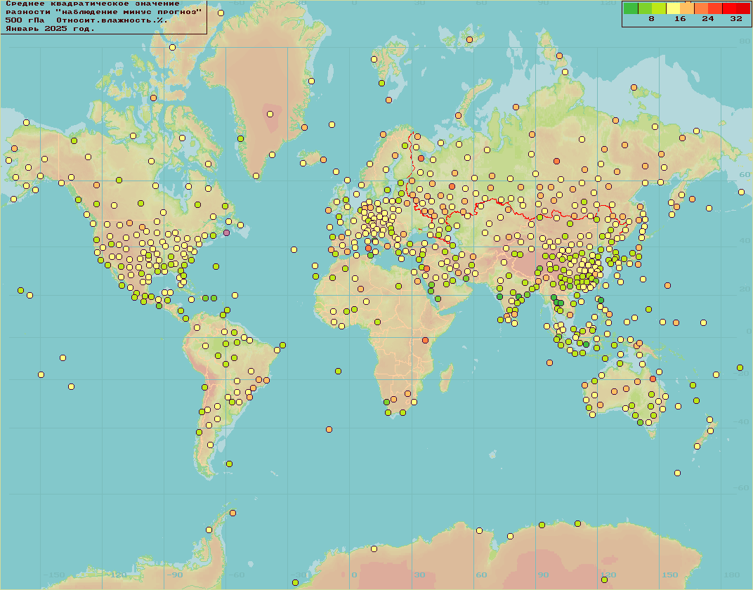Click the pale yellow legend swatch
Viewport: 753px width, 590px height.
tap(674, 8)
